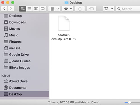Select the highlighted iCloud Desktop item

25,94
